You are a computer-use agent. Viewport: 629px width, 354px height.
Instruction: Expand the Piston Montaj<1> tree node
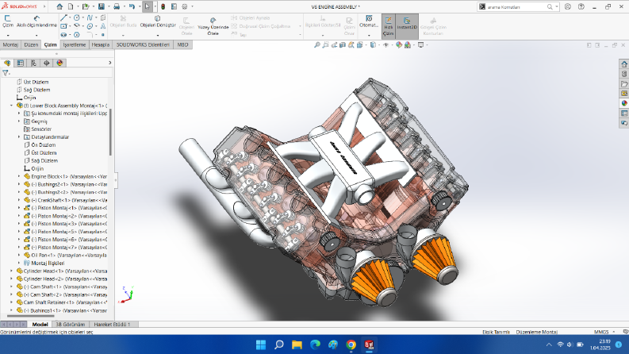[19, 208]
